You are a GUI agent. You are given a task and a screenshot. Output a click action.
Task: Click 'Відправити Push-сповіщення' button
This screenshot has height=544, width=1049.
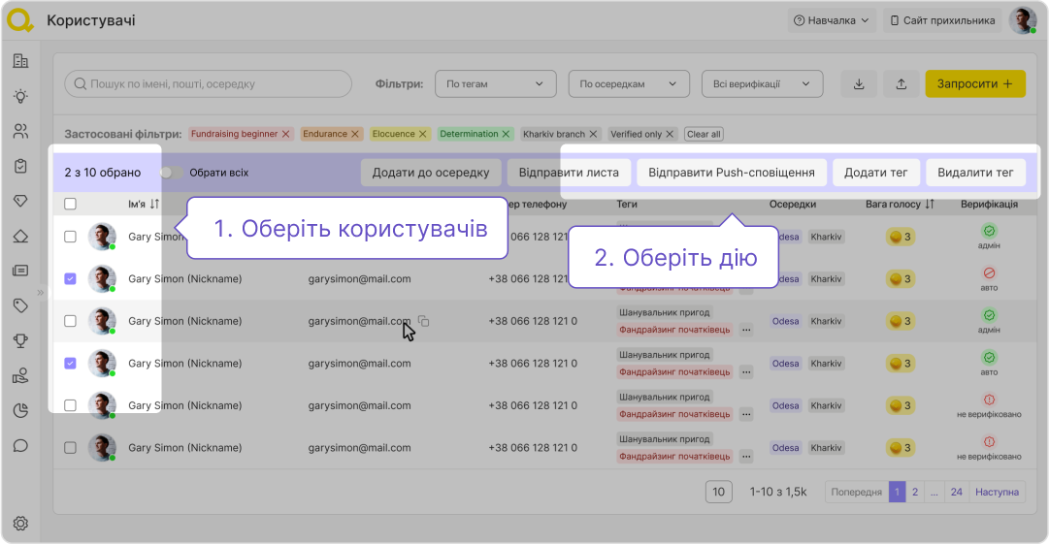[732, 173]
